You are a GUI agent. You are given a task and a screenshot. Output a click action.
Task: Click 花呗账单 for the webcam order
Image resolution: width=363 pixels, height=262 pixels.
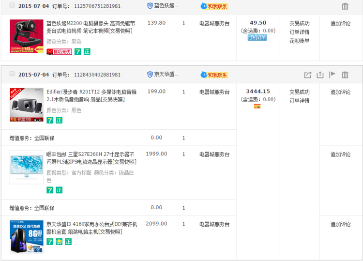point(299,41)
